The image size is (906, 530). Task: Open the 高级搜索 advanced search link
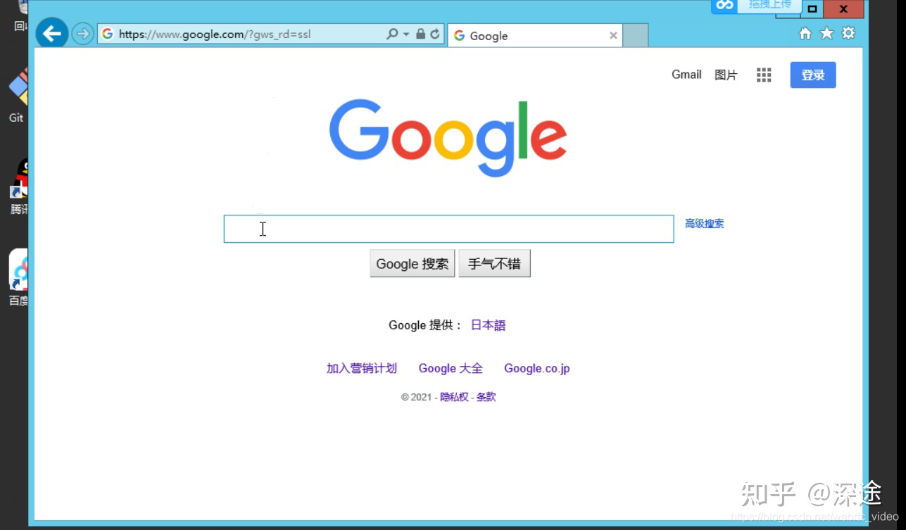click(x=705, y=224)
